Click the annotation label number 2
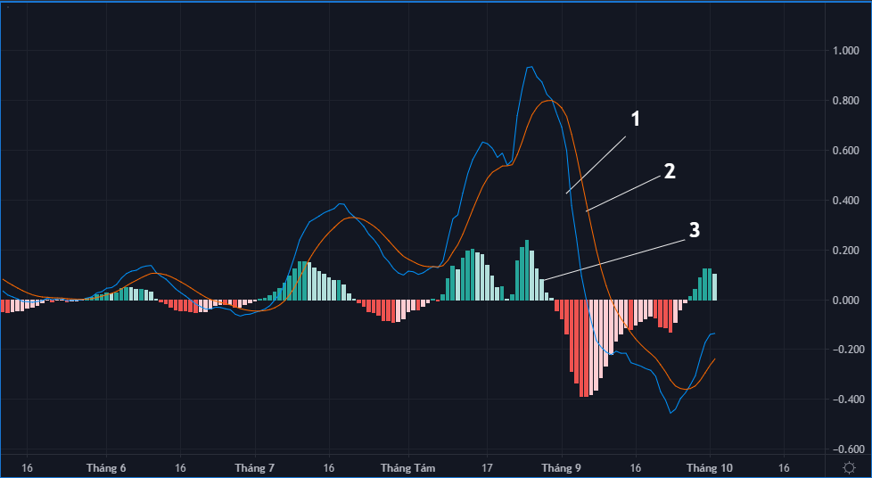 coord(670,171)
